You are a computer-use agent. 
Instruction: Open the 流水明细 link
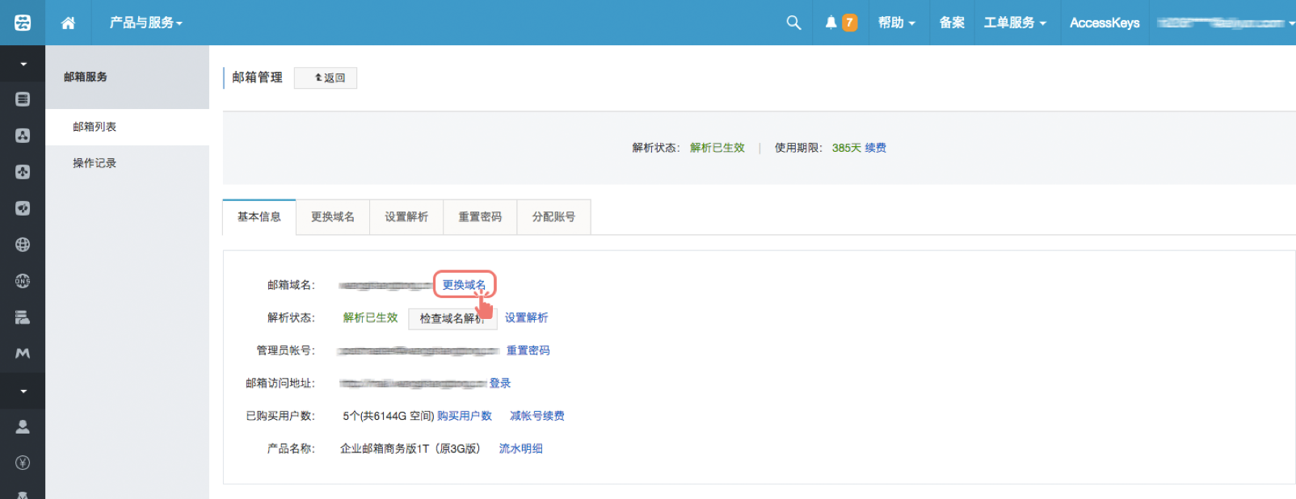(520, 449)
